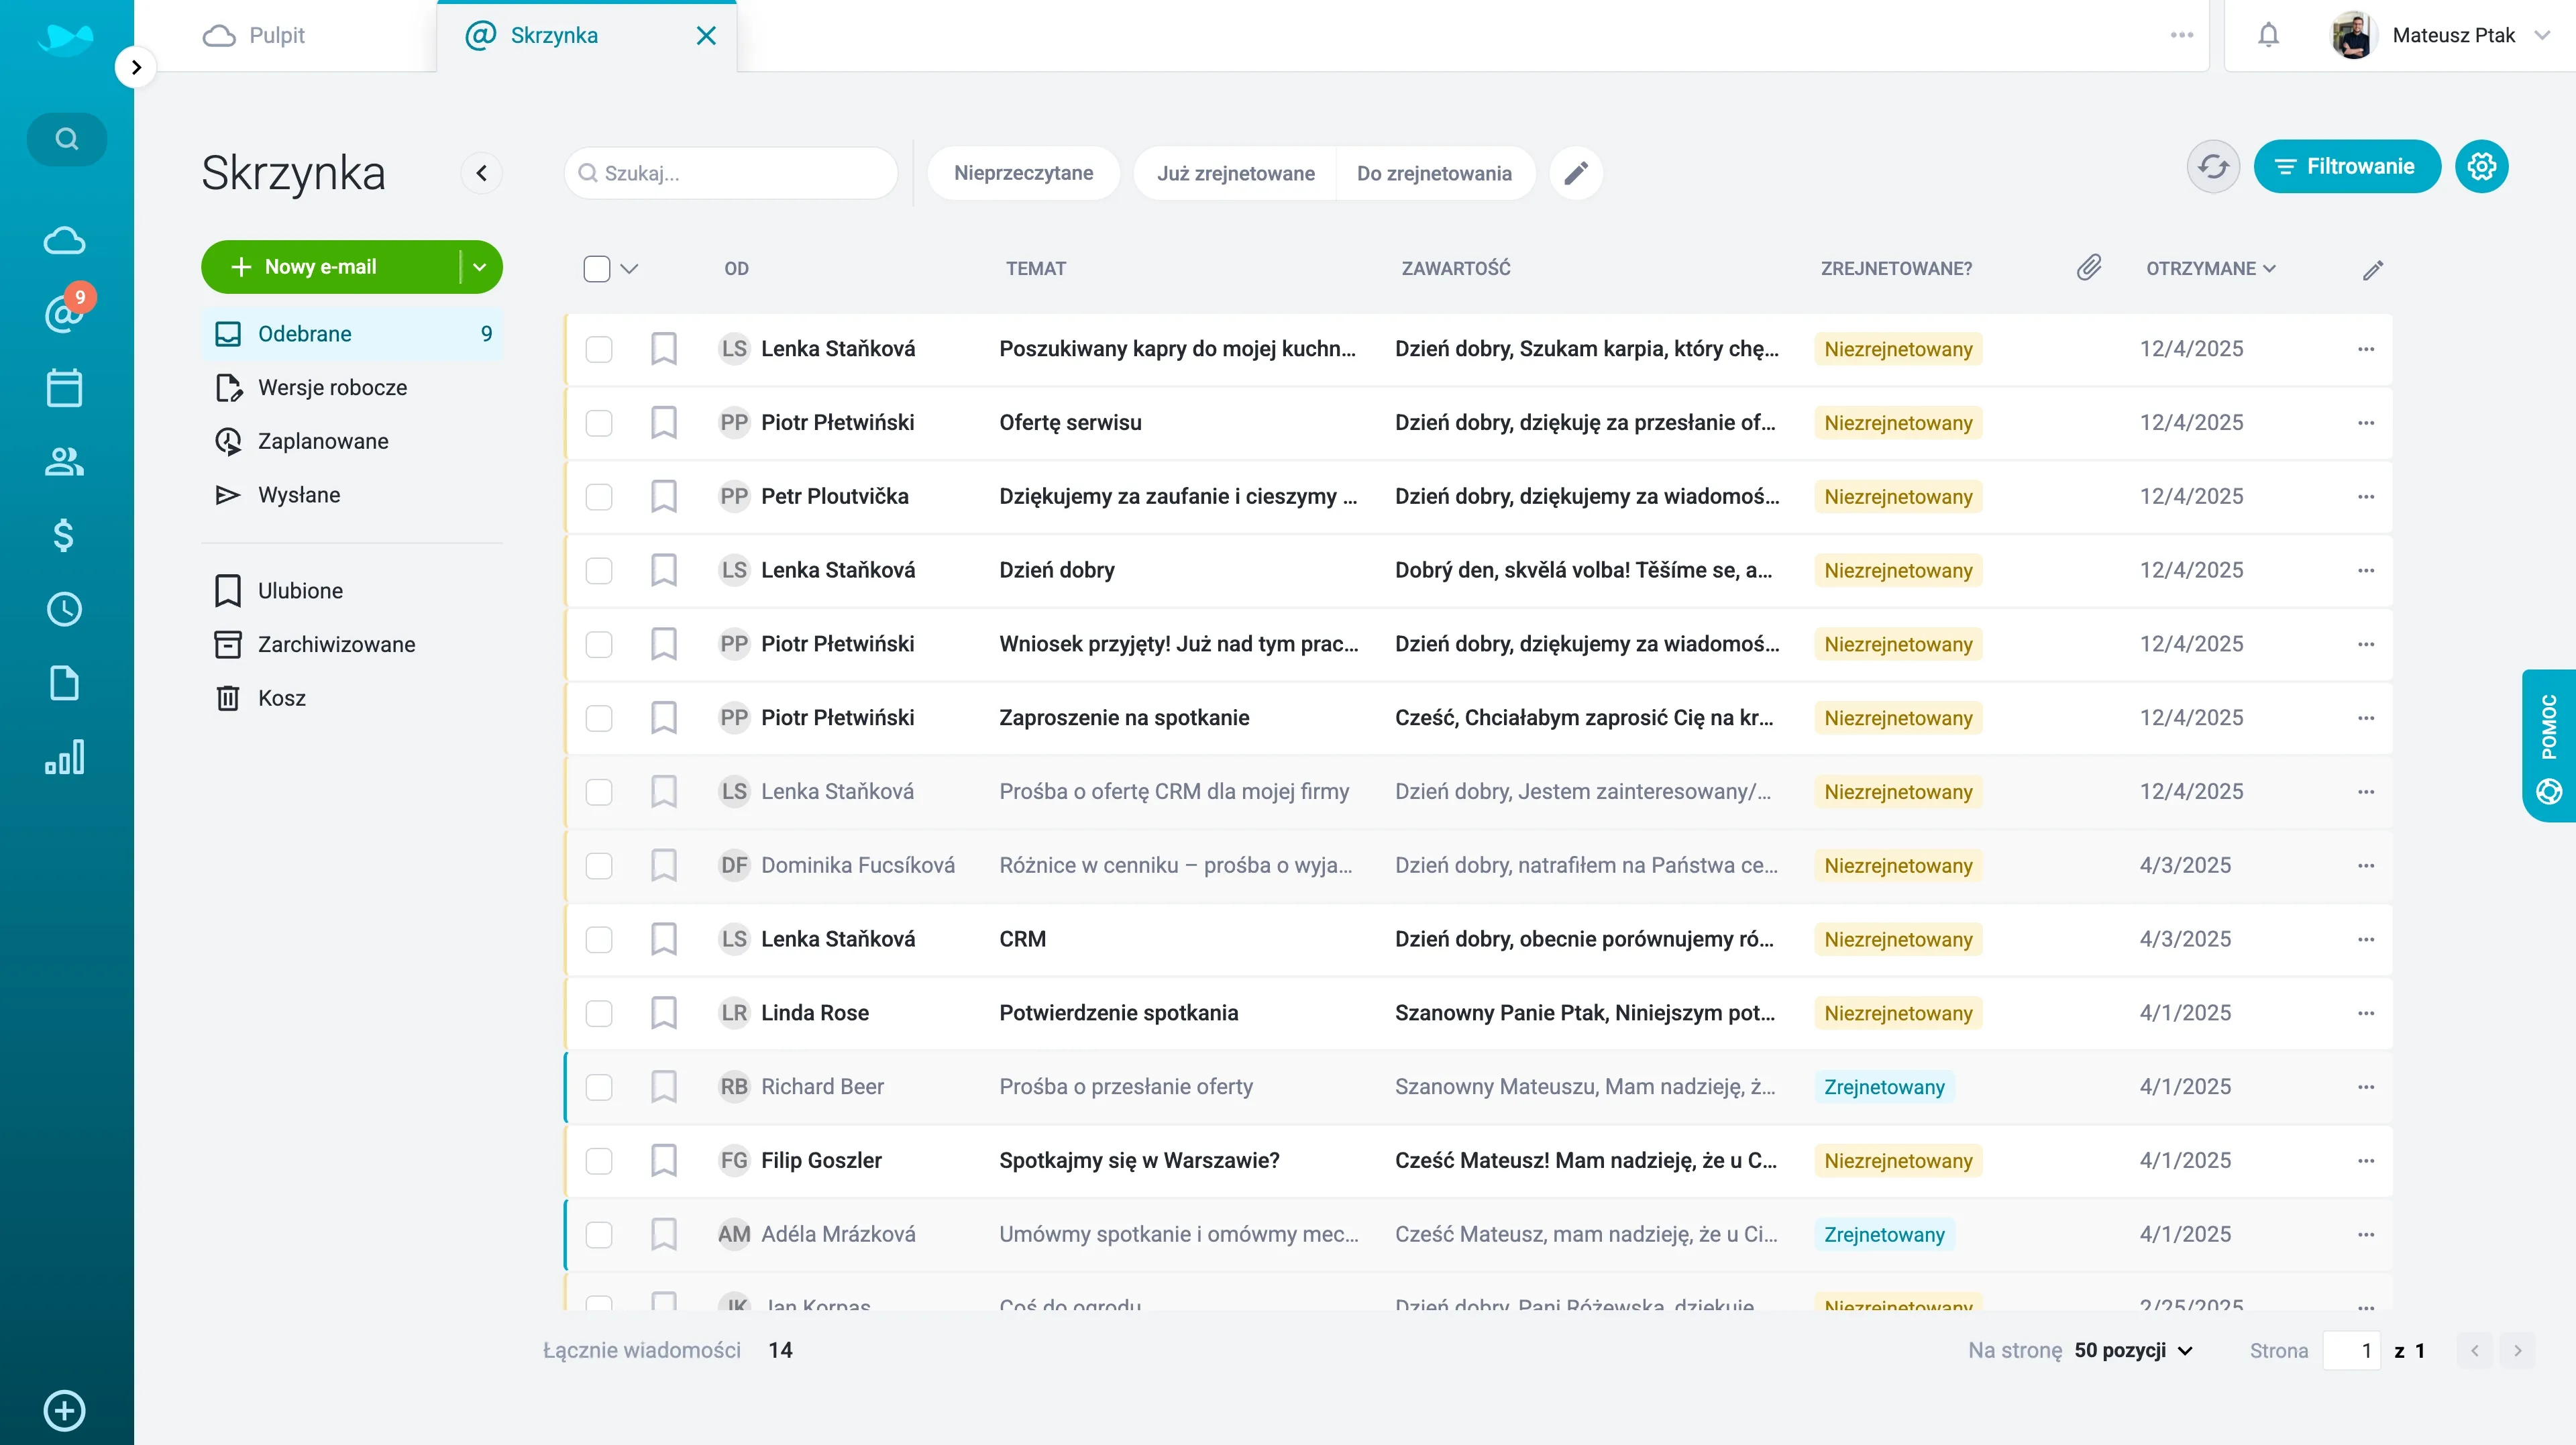Select the calendar icon in the sidebar
The image size is (2576, 1445).
click(x=64, y=387)
